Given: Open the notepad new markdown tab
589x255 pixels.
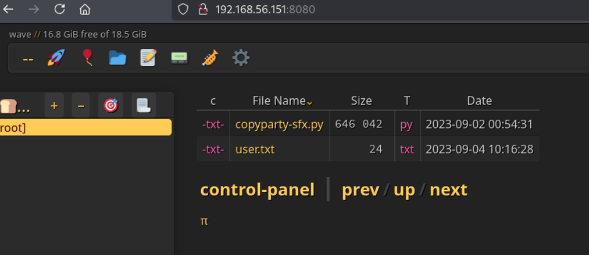Looking at the screenshot, I should point(148,58).
